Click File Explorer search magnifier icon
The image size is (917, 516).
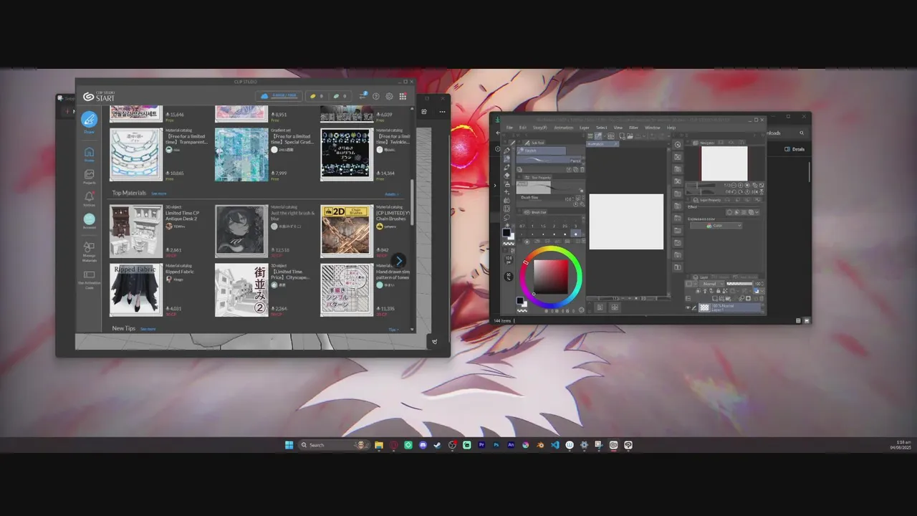802,133
